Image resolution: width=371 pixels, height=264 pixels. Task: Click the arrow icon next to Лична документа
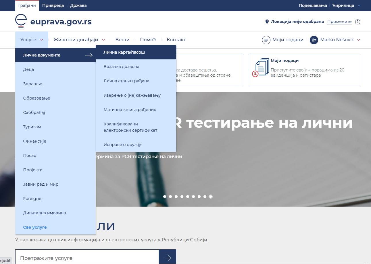89,55
